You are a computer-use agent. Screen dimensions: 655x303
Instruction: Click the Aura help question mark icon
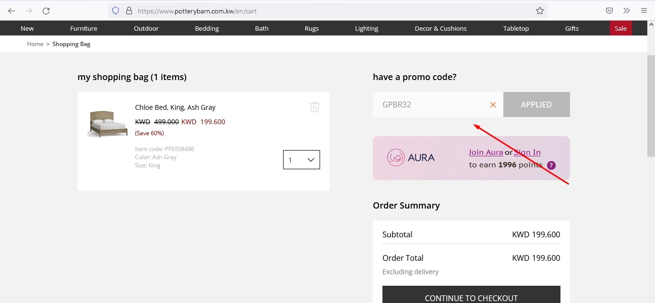point(551,165)
